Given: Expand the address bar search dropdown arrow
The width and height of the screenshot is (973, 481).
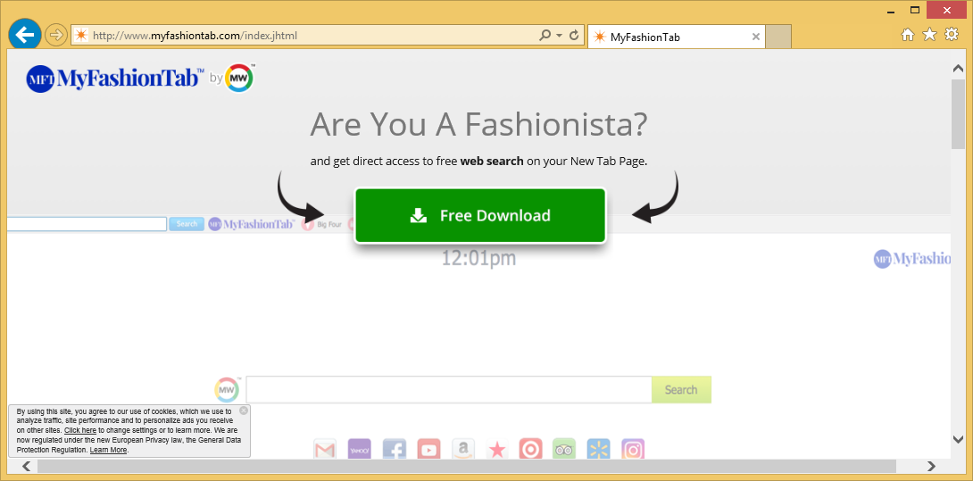Looking at the screenshot, I should [x=559, y=36].
